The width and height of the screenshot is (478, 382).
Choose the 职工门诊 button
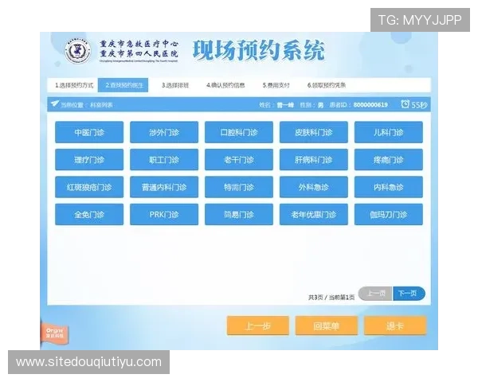point(164,160)
